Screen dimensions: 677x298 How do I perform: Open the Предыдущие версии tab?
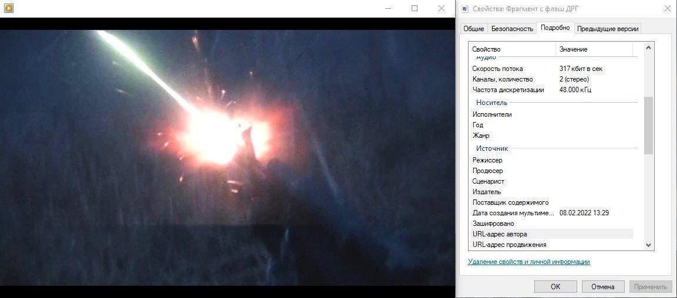pyautogui.click(x=608, y=29)
